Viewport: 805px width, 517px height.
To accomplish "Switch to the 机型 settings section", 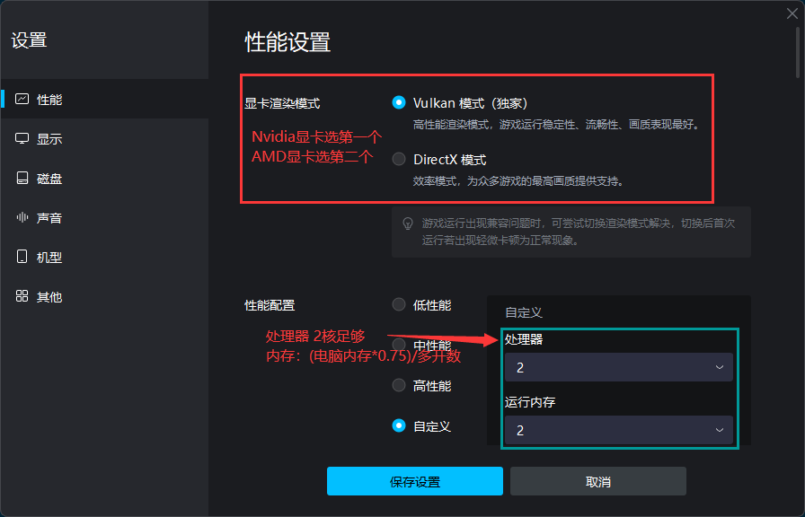I will tap(49, 257).
